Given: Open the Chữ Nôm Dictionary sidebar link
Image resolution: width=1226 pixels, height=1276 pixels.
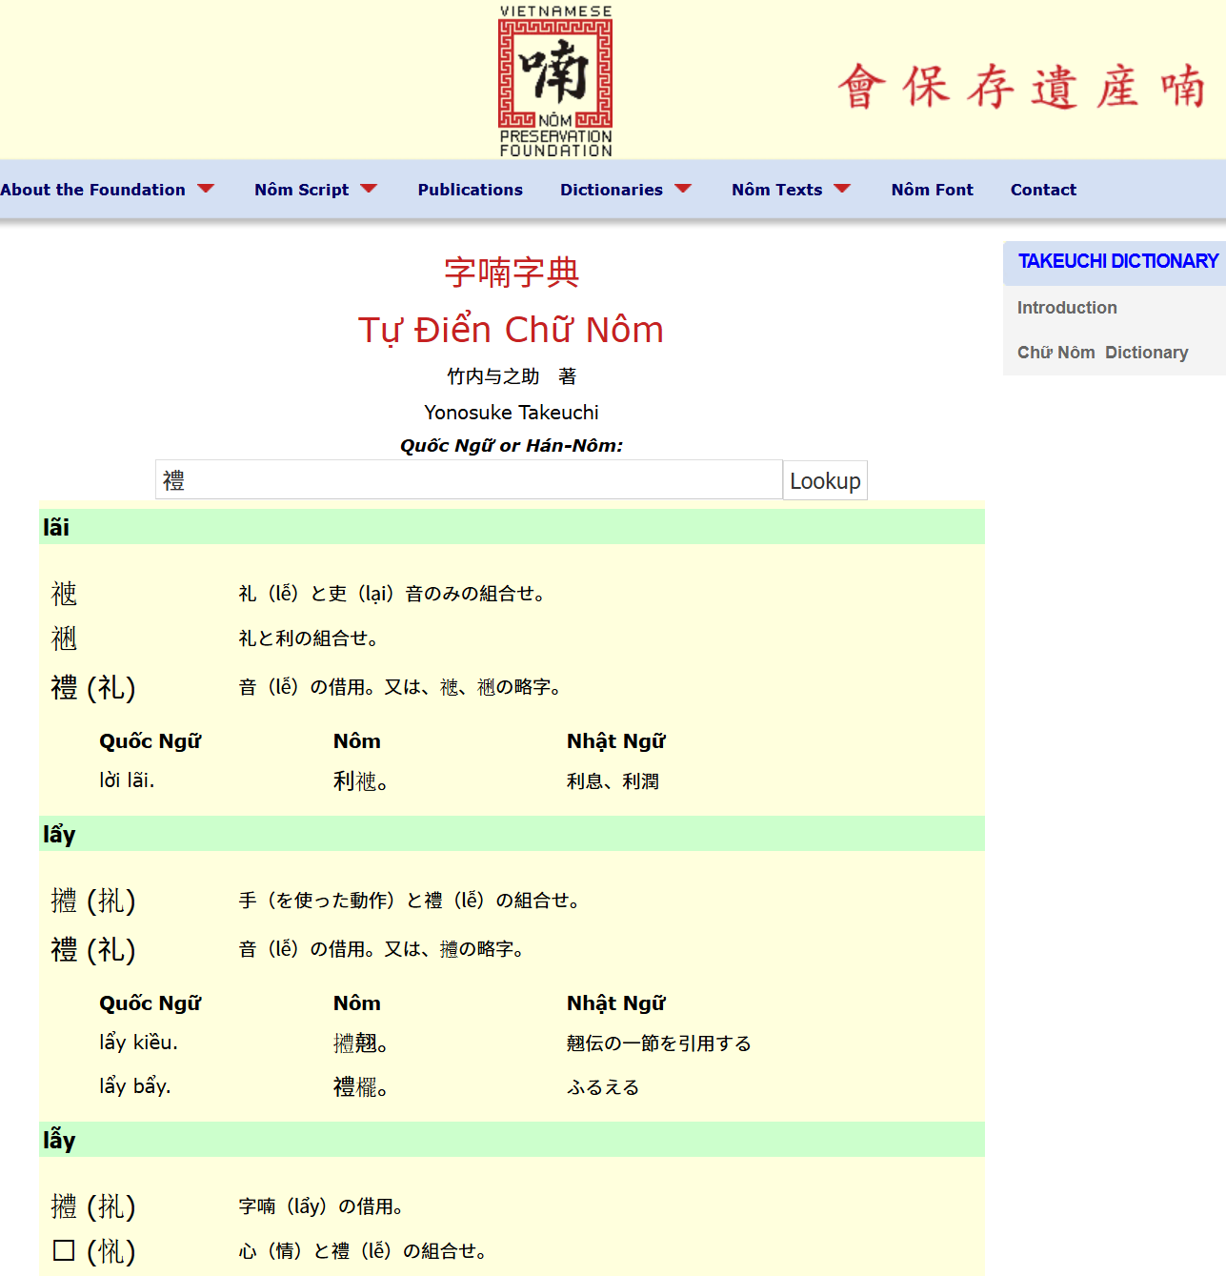Looking at the screenshot, I should click(x=1102, y=353).
